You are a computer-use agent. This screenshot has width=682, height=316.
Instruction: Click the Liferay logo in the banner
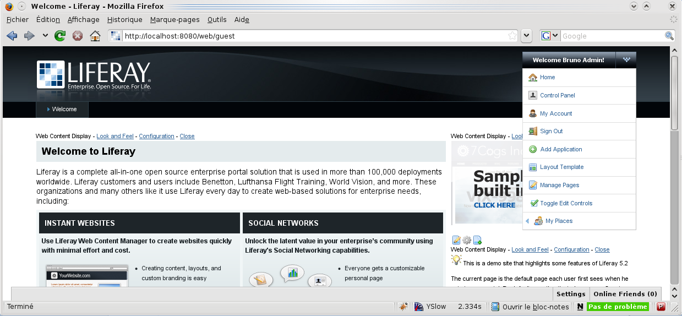94,75
